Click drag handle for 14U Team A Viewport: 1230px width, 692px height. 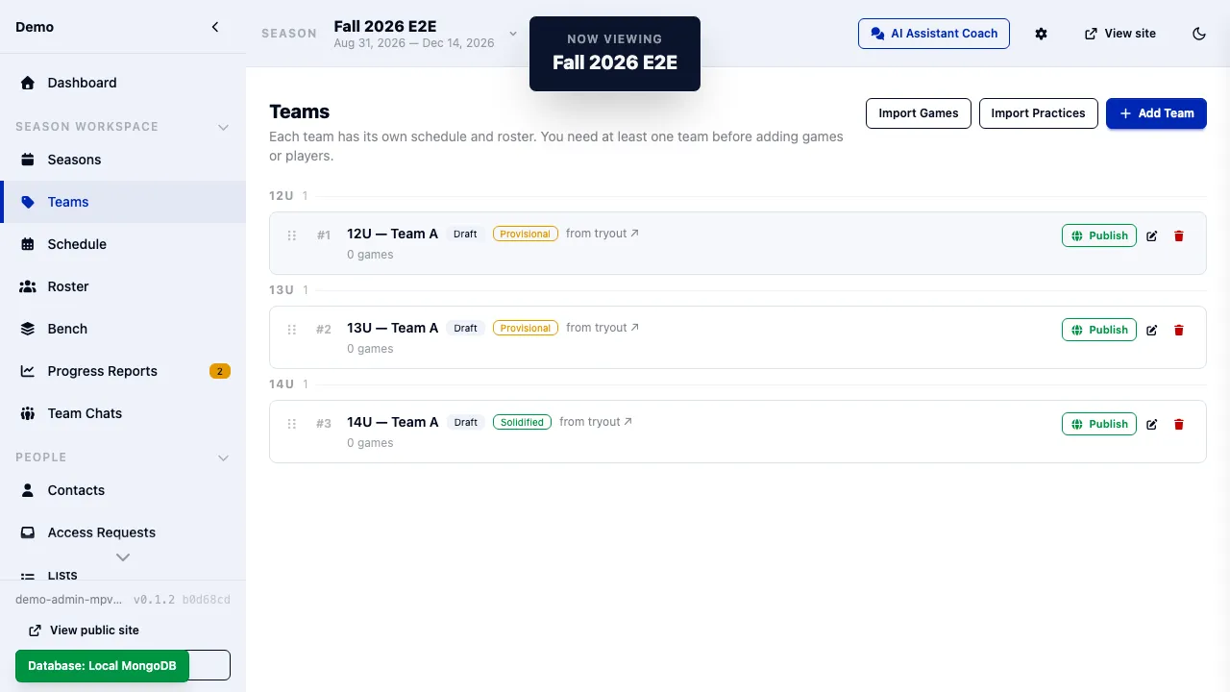(292, 424)
